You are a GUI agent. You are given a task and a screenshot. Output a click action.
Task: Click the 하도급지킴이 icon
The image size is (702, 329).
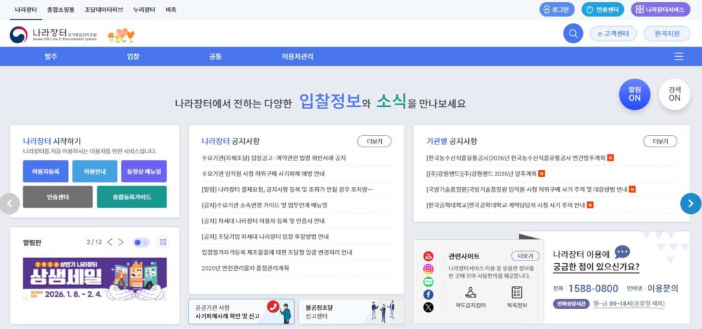point(470,292)
